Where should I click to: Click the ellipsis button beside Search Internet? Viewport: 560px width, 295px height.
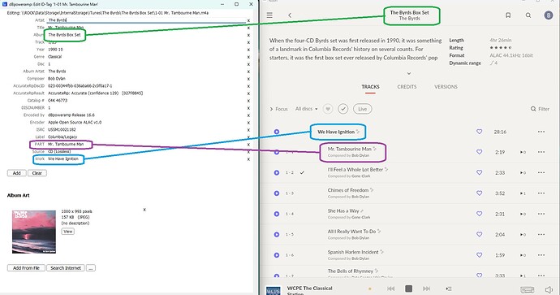[91, 268]
